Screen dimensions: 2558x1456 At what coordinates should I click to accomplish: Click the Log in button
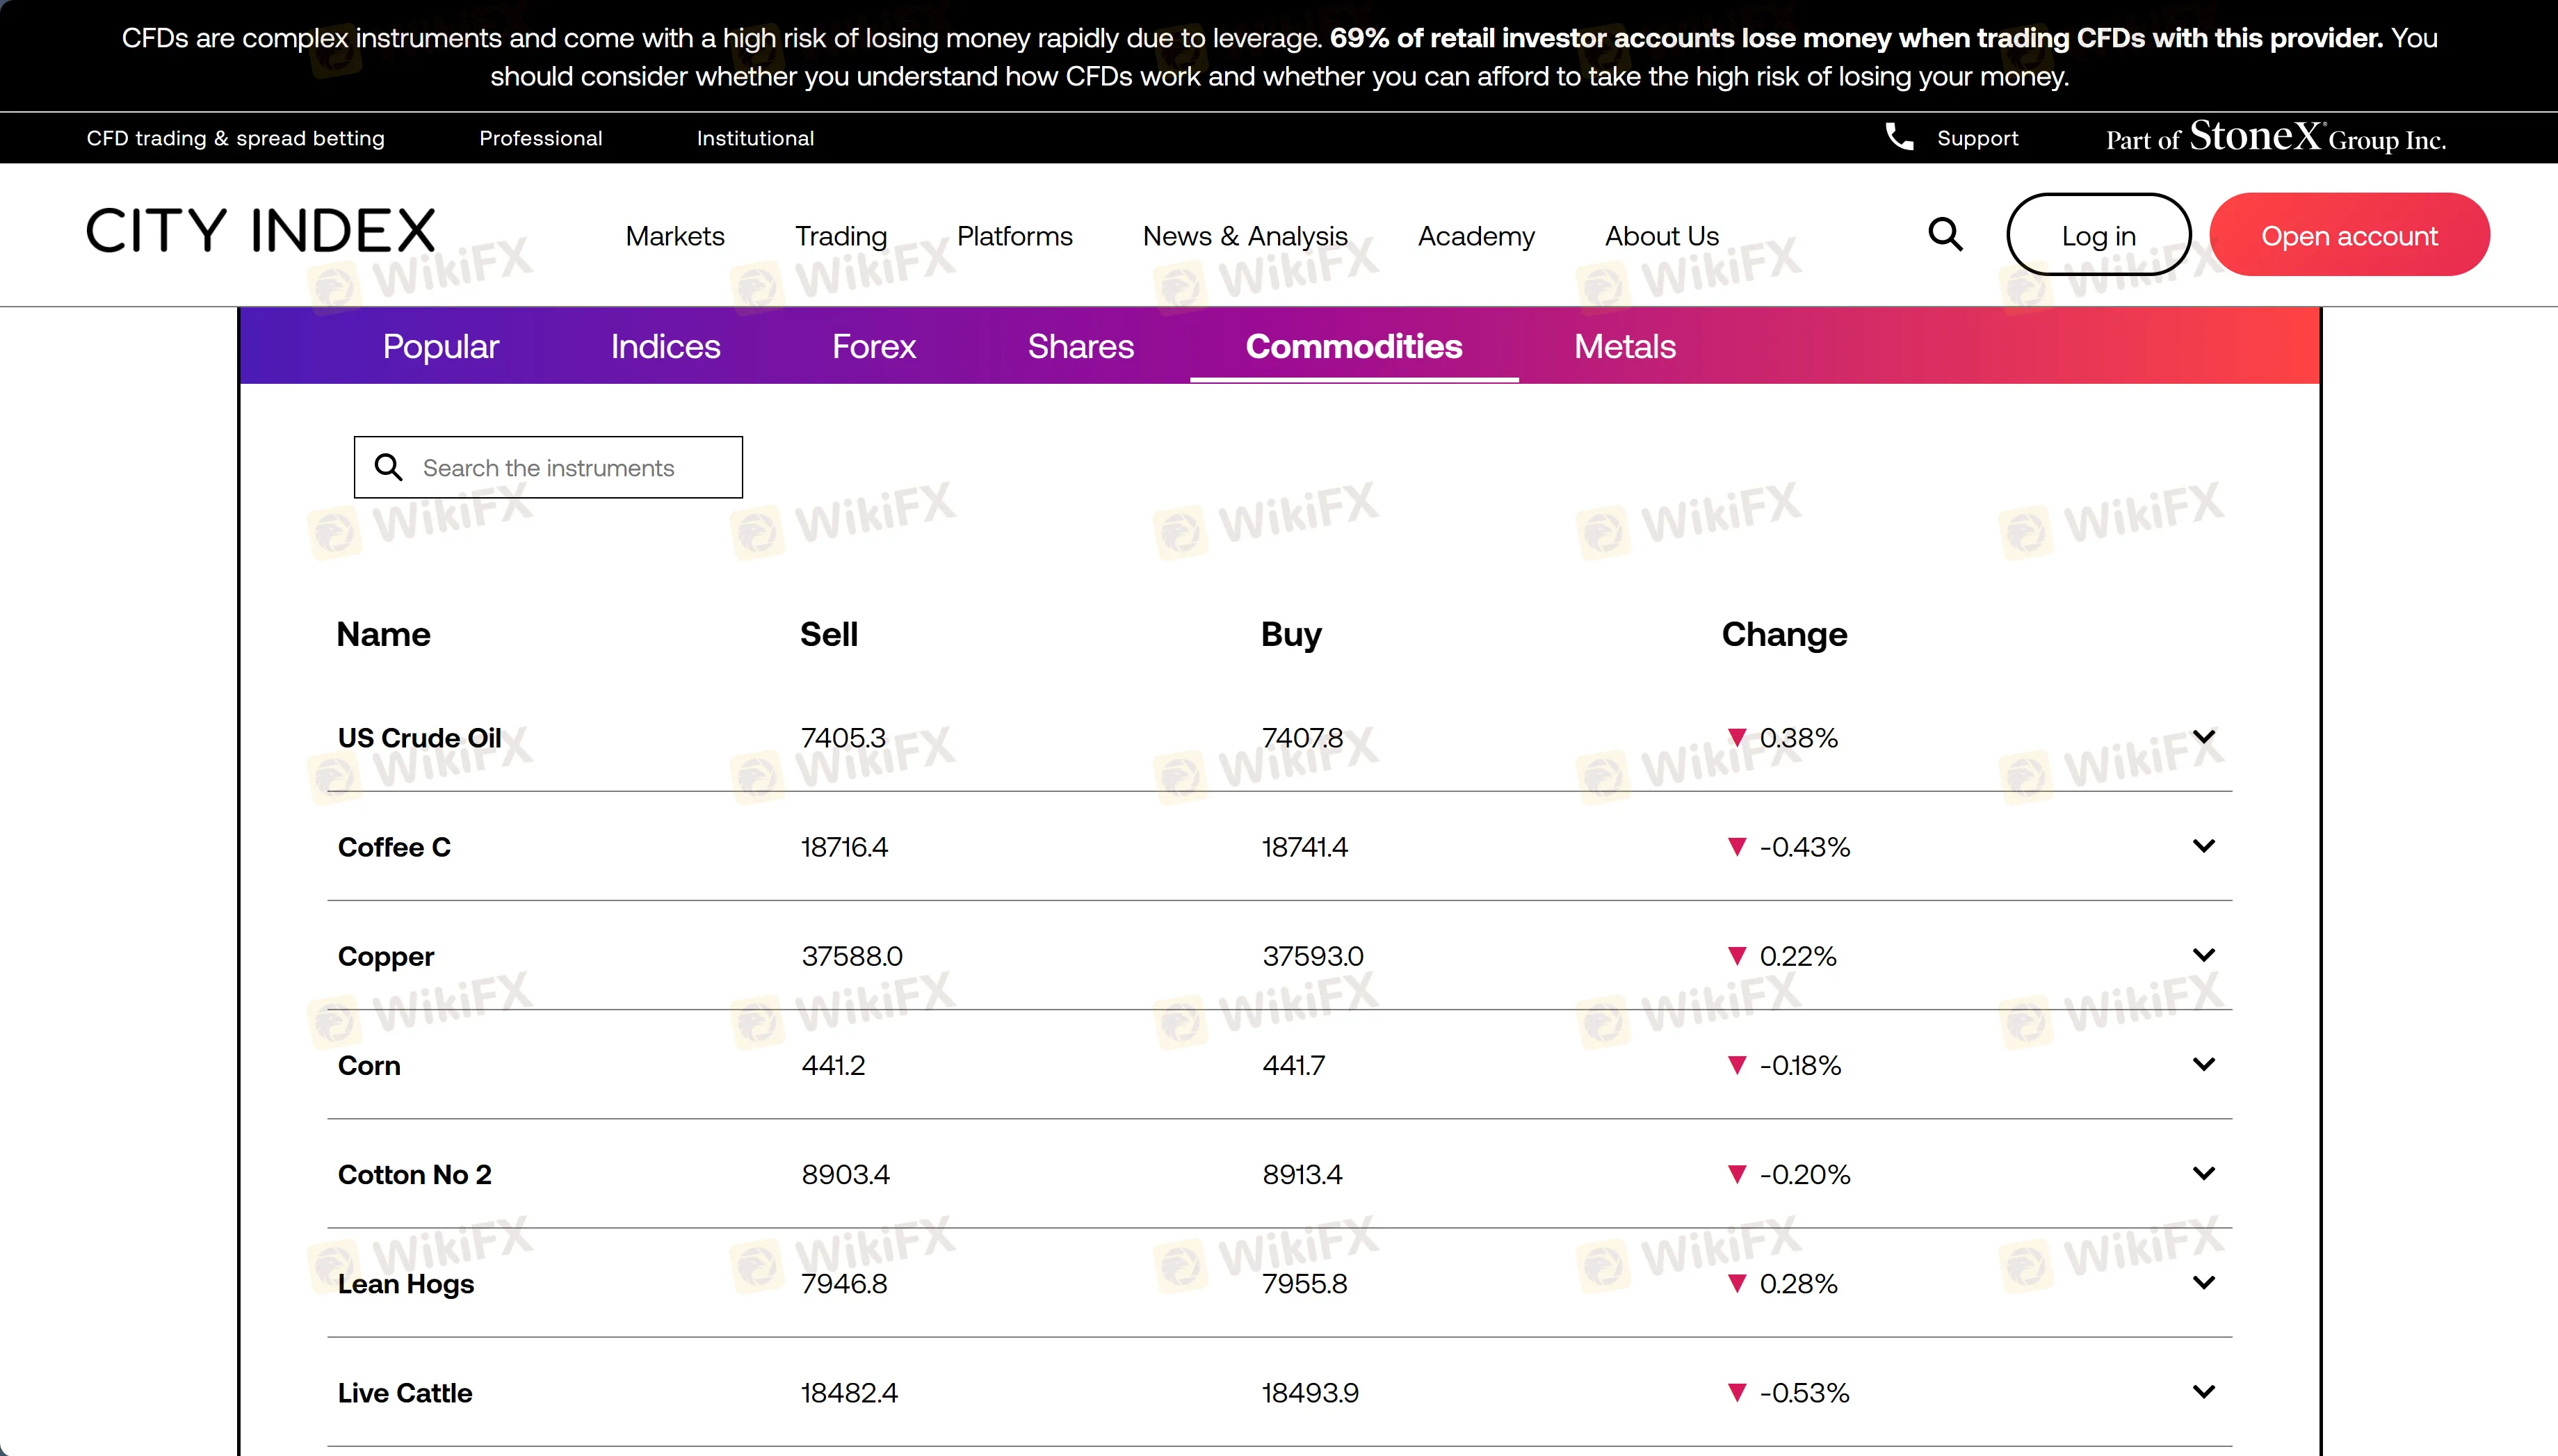[2098, 235]
